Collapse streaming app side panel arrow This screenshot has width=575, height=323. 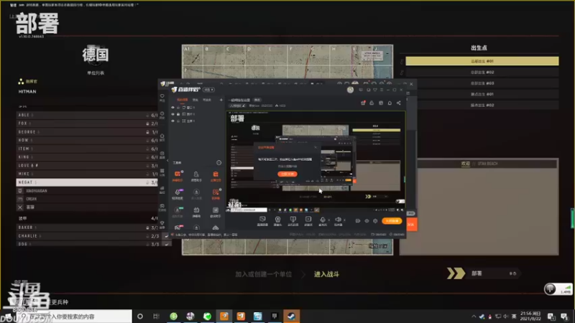coord(168,160)
